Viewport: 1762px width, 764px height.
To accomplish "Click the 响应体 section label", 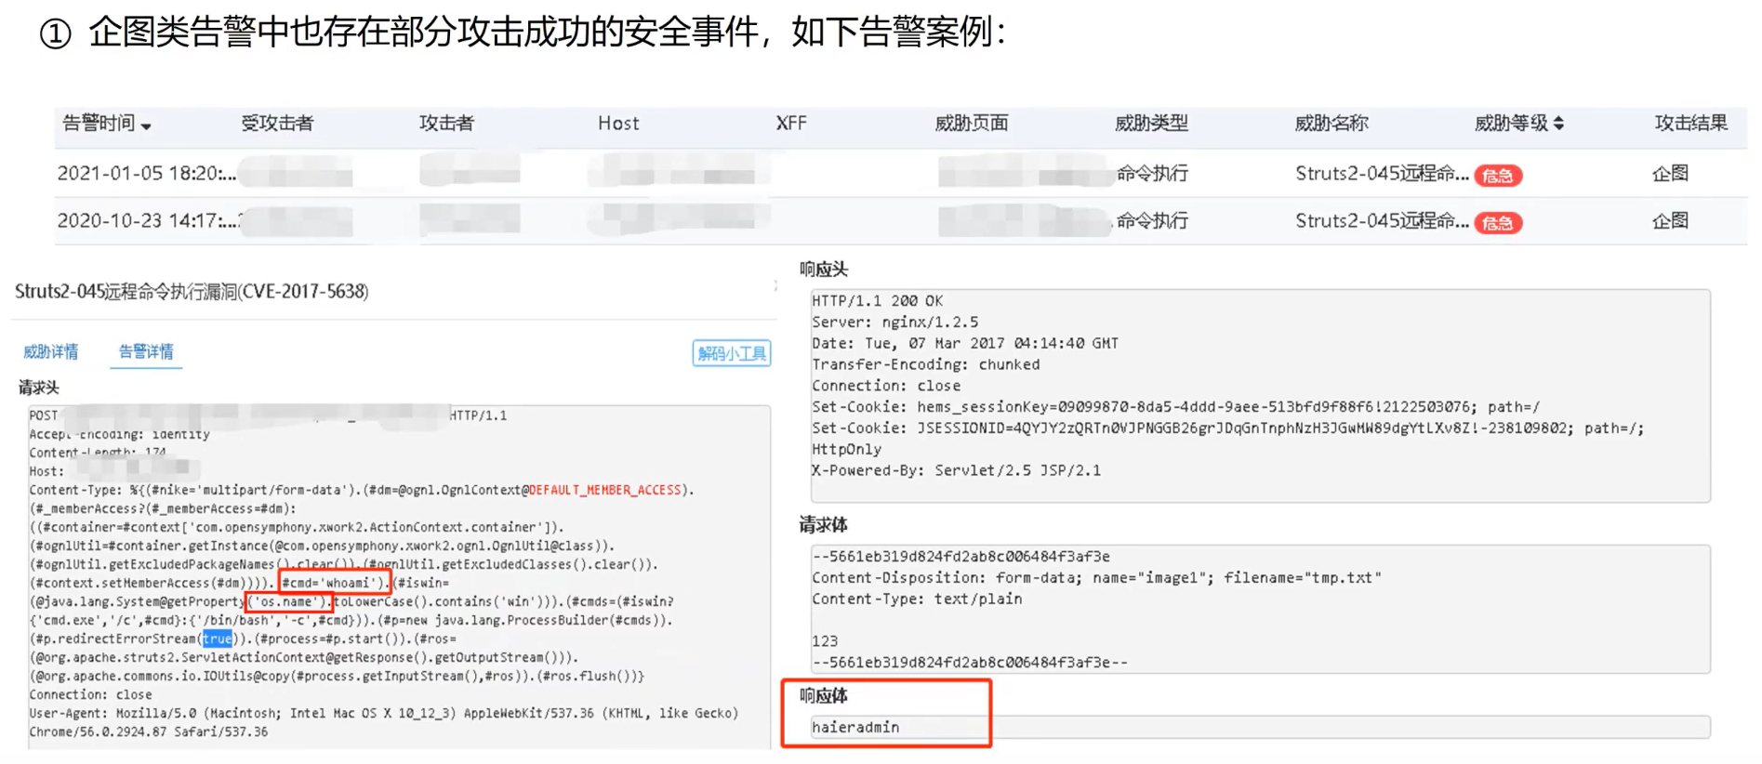I will click(x=823, y=695).
